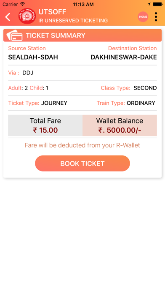Tap the R-Wallet deduction notice

[x=82, y=145]
